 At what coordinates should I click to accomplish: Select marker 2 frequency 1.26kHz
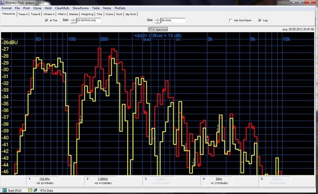(x=103, y=179)
